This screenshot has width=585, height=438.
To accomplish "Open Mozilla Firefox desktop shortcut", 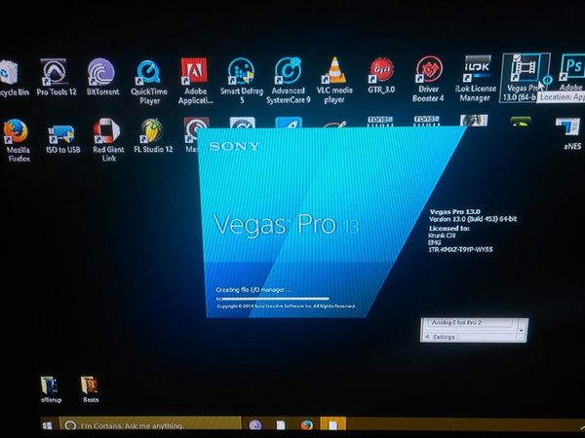I will click(18, 141).
